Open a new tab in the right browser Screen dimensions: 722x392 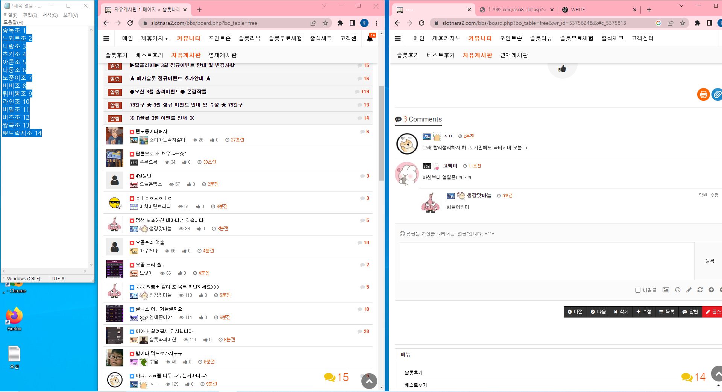pyautogui.click(x=649, y=10)
